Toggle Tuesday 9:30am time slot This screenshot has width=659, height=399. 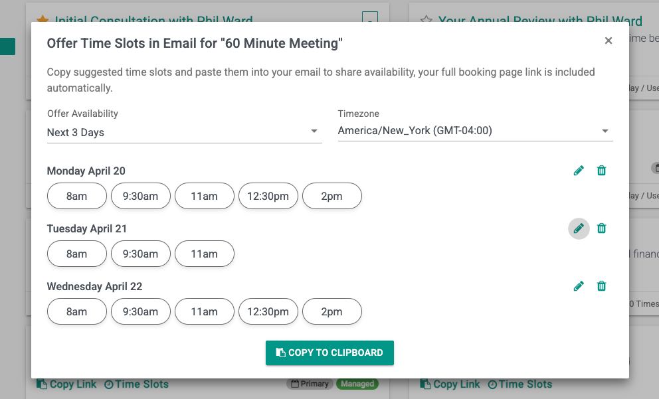pyautogui.click(x=140, y=254)
